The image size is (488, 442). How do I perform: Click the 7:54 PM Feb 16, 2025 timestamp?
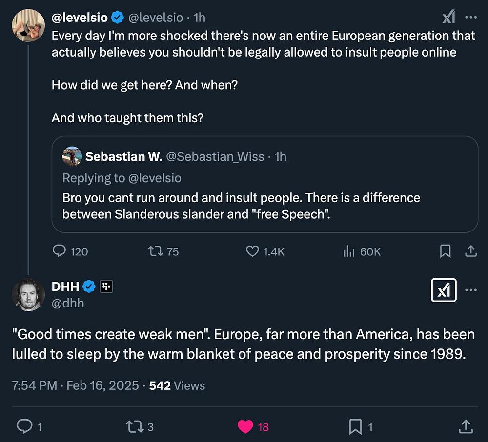(77, 386)
